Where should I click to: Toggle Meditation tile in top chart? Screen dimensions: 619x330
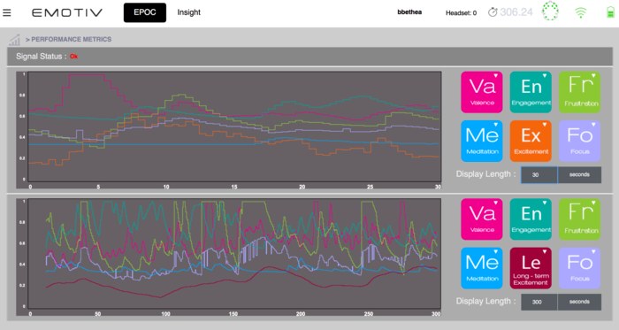coord(482,141)
